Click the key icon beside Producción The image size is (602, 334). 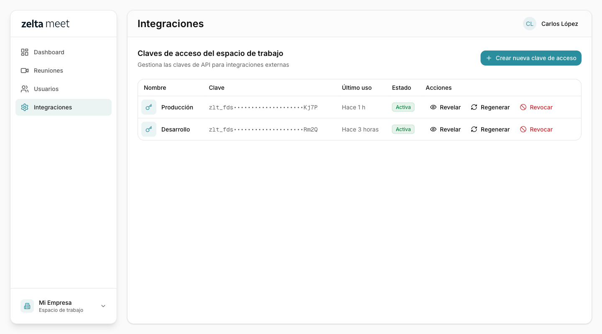pos(149,107)
